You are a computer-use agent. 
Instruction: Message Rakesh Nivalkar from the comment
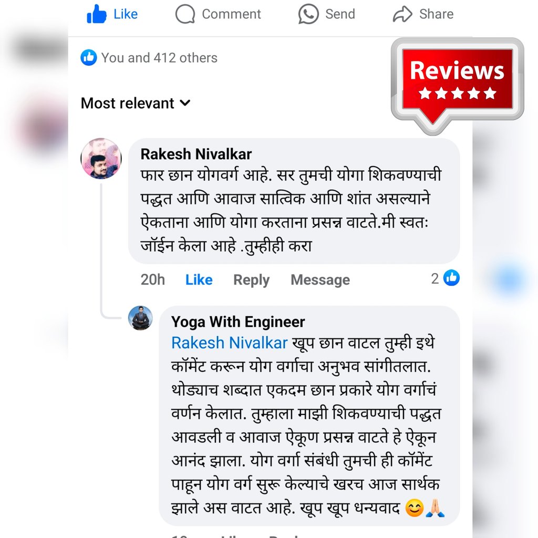320,280
